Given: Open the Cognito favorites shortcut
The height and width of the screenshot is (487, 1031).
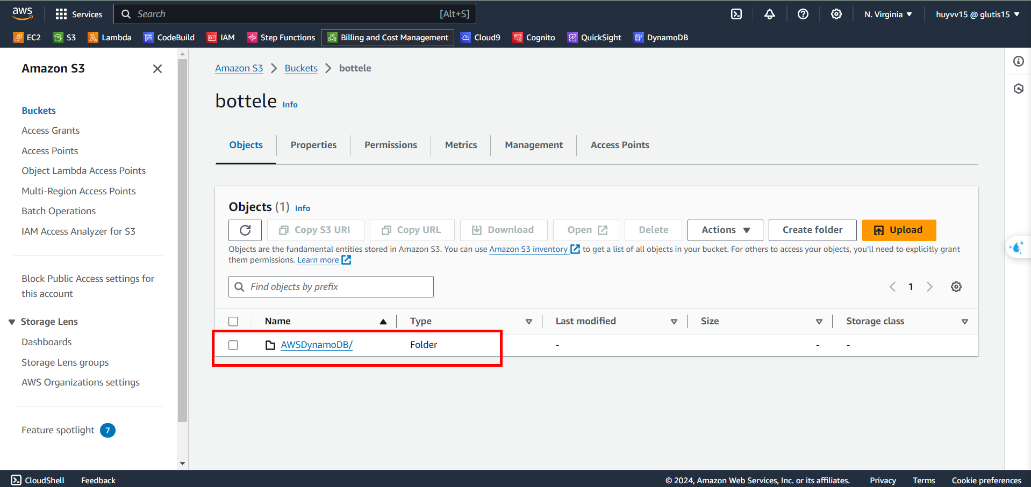Looking at the screenshot, I should coord(534,38).
